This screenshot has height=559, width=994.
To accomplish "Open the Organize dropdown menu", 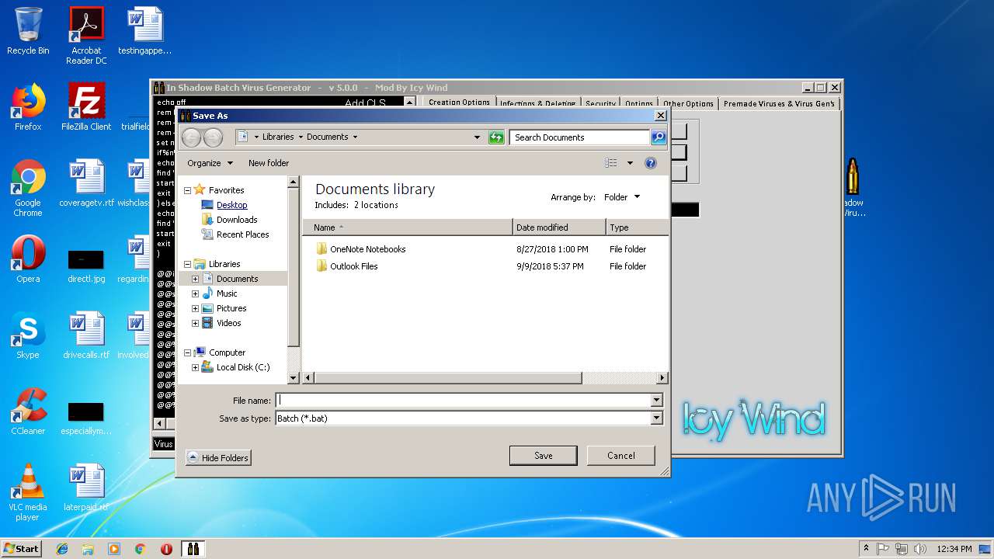I will pyautogui.click(x=210, y=163).
